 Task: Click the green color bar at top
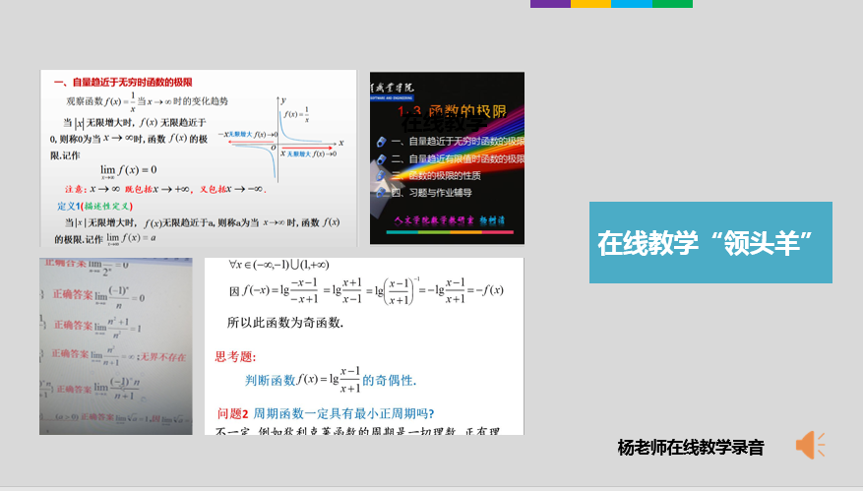click(x=672, y=4)
